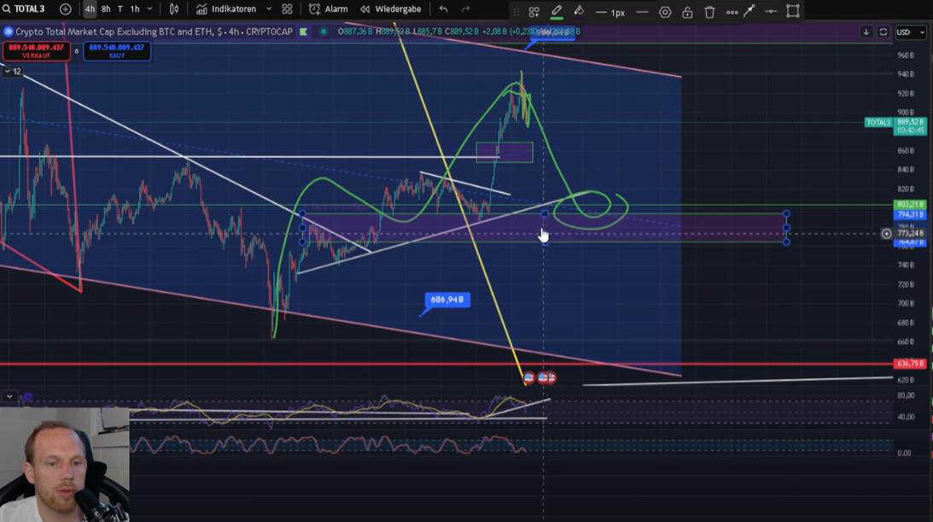Click the undo arrow
The image size is (933, 522).
coord(443,9)
